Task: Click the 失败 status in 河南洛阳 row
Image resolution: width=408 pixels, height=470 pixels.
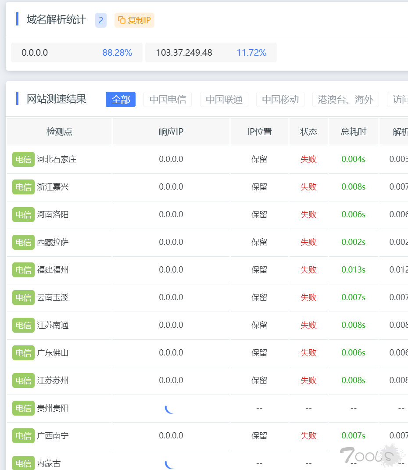Action: coord(308,215)
